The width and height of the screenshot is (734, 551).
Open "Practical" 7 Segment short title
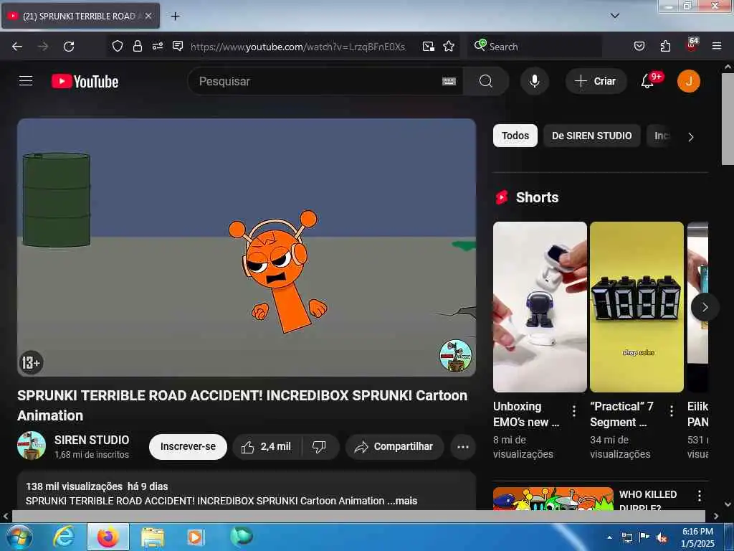(621, 414)
